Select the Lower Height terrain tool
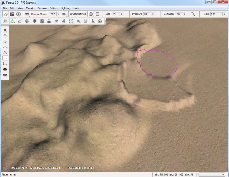229x177 pixels. coord(5,41)
